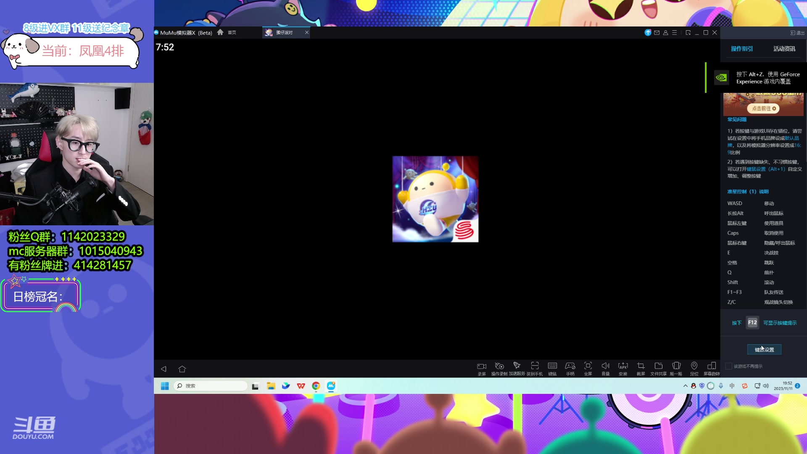Click the 点击前往 banner button

(763, 108)
